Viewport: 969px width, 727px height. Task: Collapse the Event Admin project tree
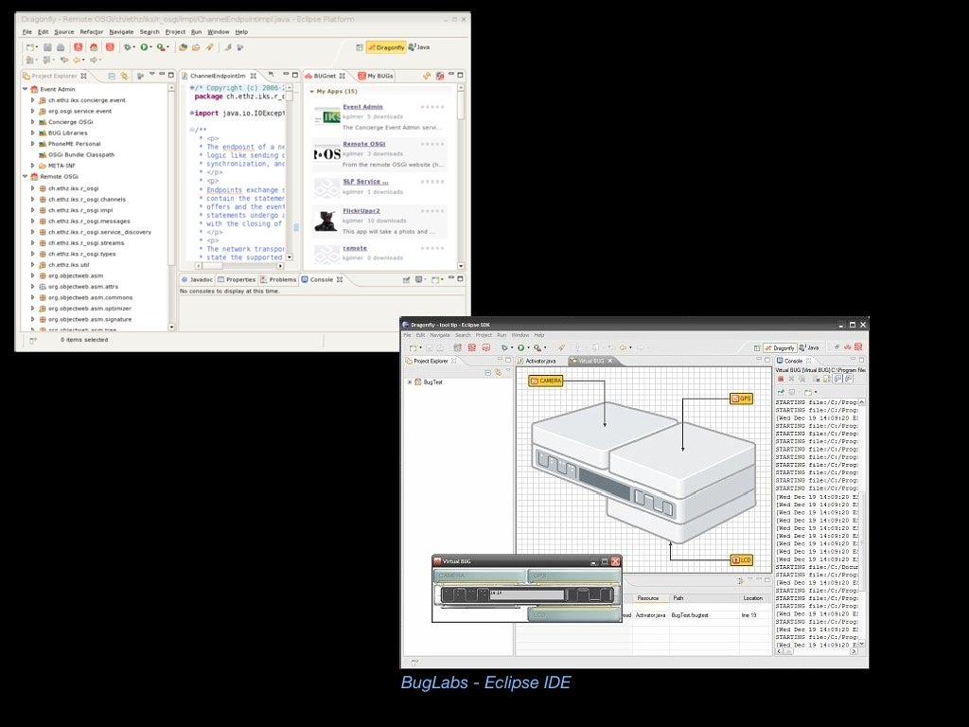[x=26, y=89]
